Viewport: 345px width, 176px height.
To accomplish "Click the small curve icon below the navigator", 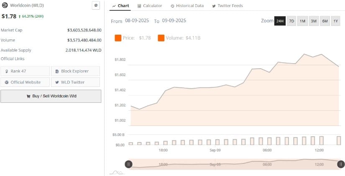I will point(117,172).
